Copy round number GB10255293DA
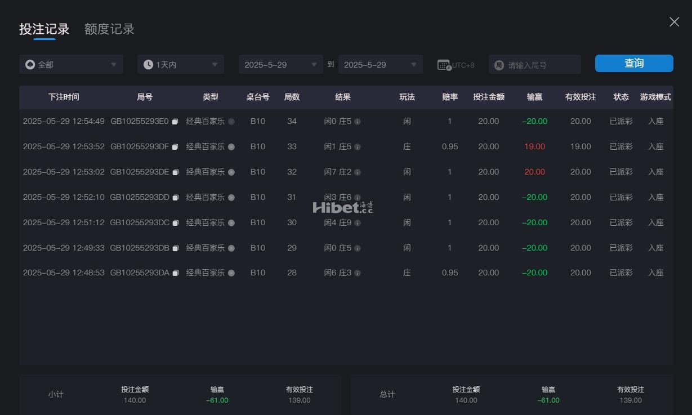Viewport: 692px width, 415px height. point(175,273)
